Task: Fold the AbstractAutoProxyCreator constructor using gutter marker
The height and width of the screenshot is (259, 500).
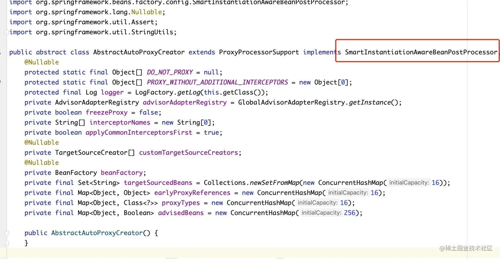Action: tap(7, 233)
